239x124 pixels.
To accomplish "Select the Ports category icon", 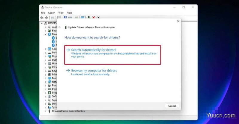I will pyautogui.click(x=49, y=85).
